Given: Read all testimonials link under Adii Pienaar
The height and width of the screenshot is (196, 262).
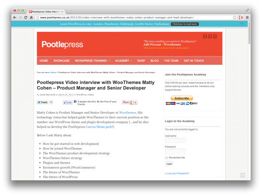Looking at the screenshot, I should click(x=166, y=48).
